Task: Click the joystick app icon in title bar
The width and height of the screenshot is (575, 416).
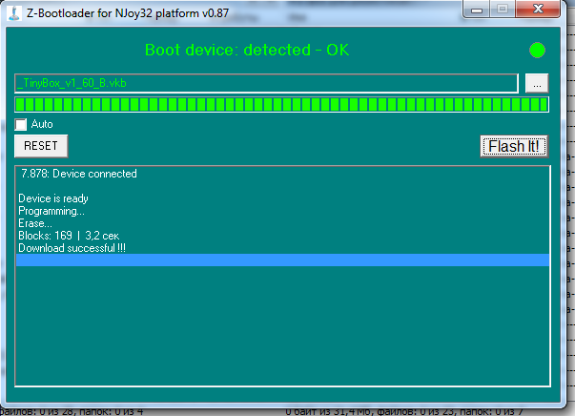Action: click(x=14, y=13)
